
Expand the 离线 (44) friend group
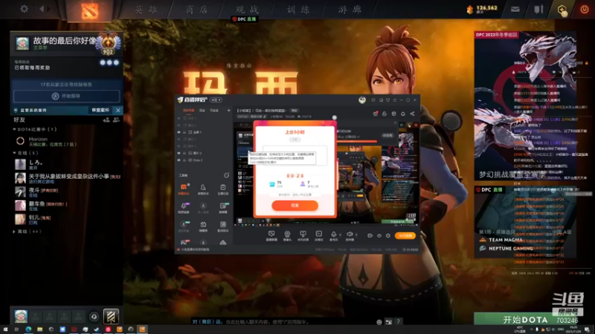tap(28, 232)
